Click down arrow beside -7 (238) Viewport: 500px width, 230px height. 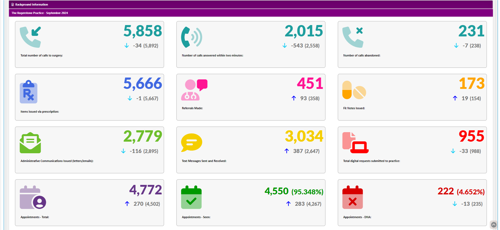tap(456, 46)
